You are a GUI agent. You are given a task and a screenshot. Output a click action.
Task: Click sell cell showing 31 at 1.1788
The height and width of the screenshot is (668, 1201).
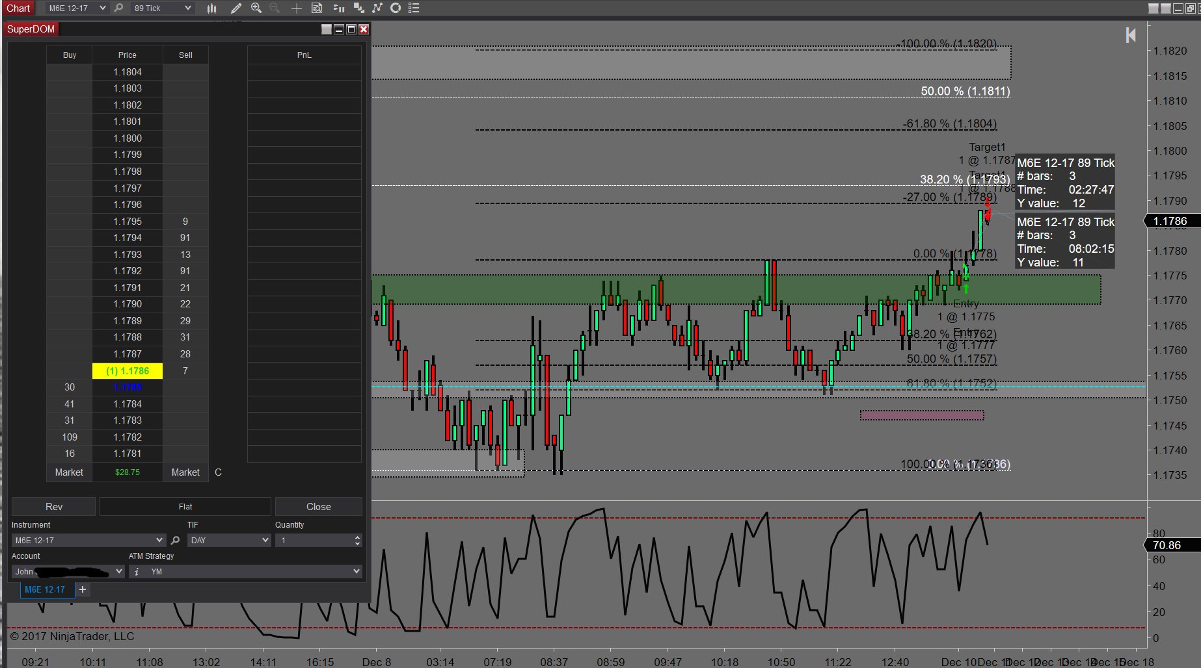185,337
